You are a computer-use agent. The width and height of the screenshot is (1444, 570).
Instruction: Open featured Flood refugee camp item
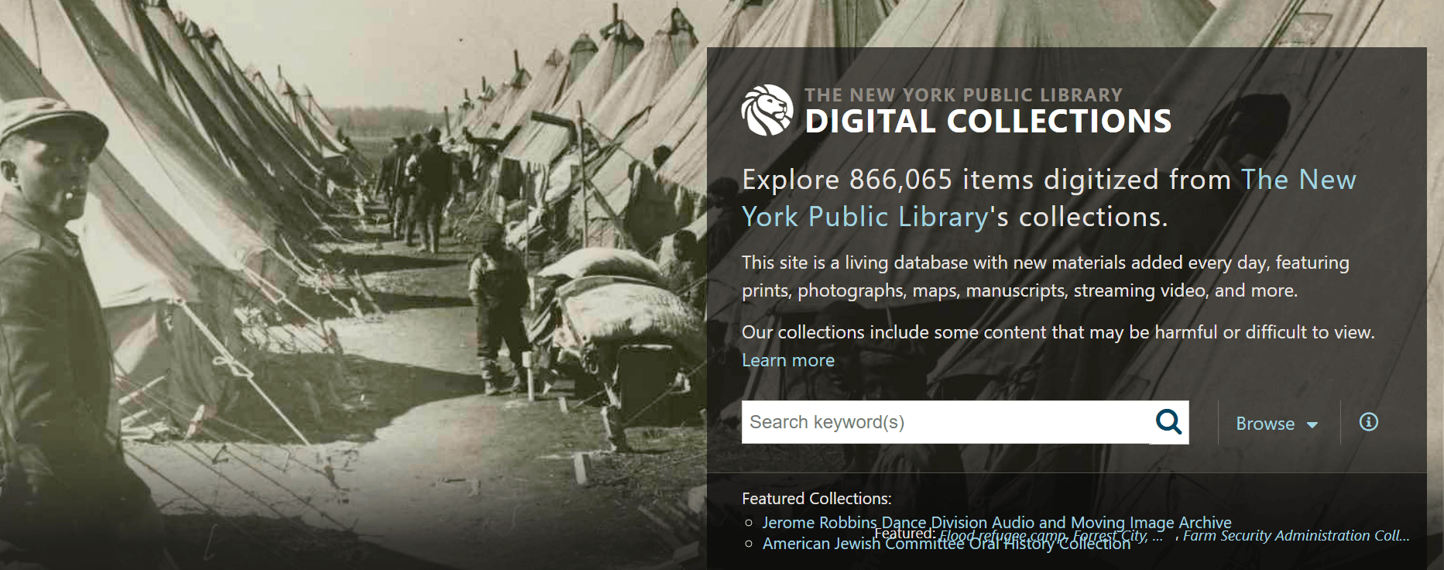point(1051,536)
